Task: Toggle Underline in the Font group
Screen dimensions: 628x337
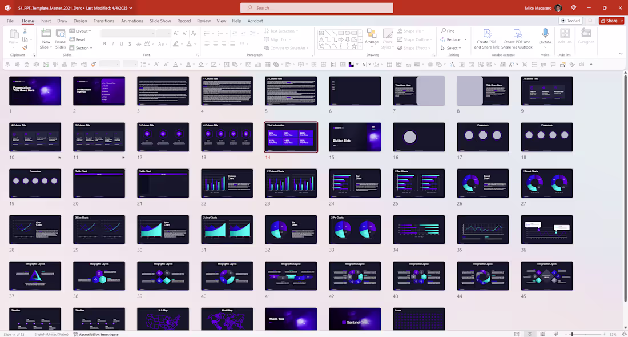Action: (x=120, y=43)
